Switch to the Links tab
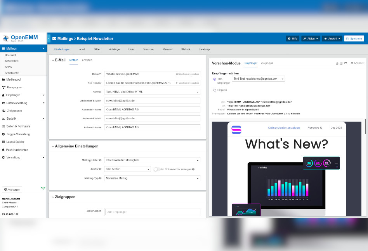The height and width of the screenshot is (251, 368). (x=132, y=49)
